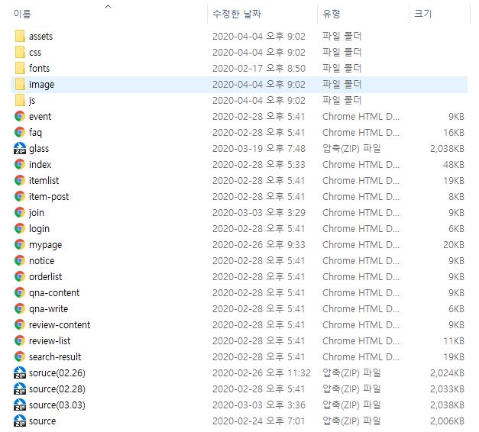This screenshot has width=479, height=432.
Task: Select the file name orderlist
Action: pyautogui.click(x=46, y=276)
